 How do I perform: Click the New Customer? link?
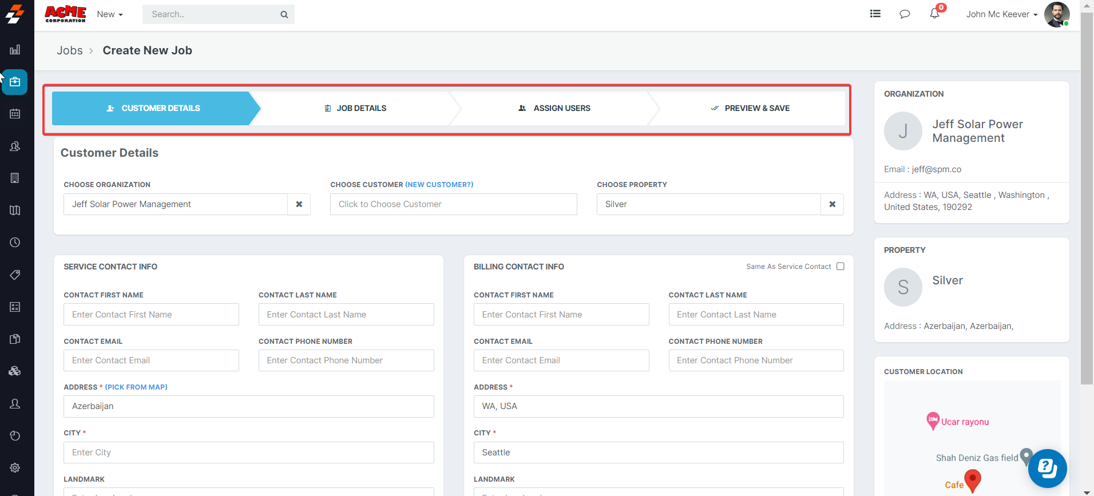click(x=439, y=185)
